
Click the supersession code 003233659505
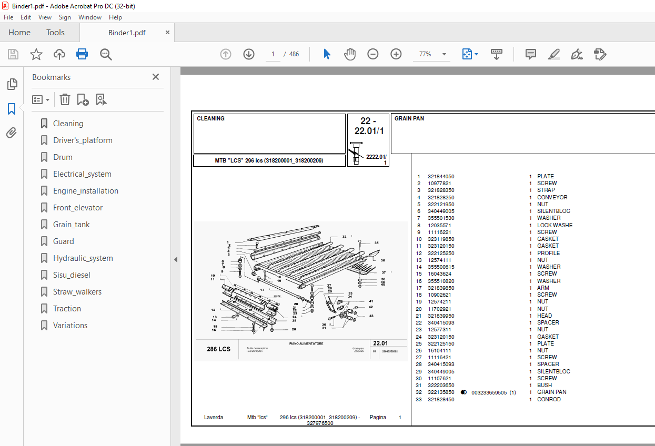489,392
